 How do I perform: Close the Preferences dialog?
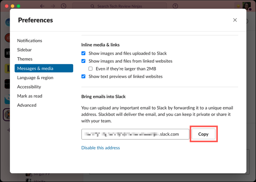pyautogui.click(x=235, y=20)
